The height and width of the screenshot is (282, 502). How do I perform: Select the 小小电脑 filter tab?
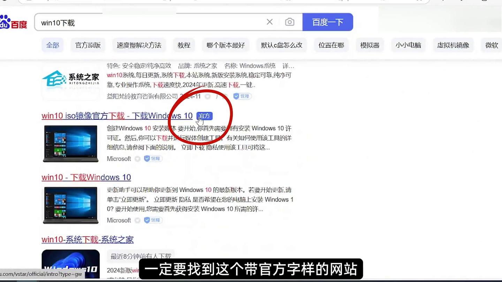coord(408,45)
